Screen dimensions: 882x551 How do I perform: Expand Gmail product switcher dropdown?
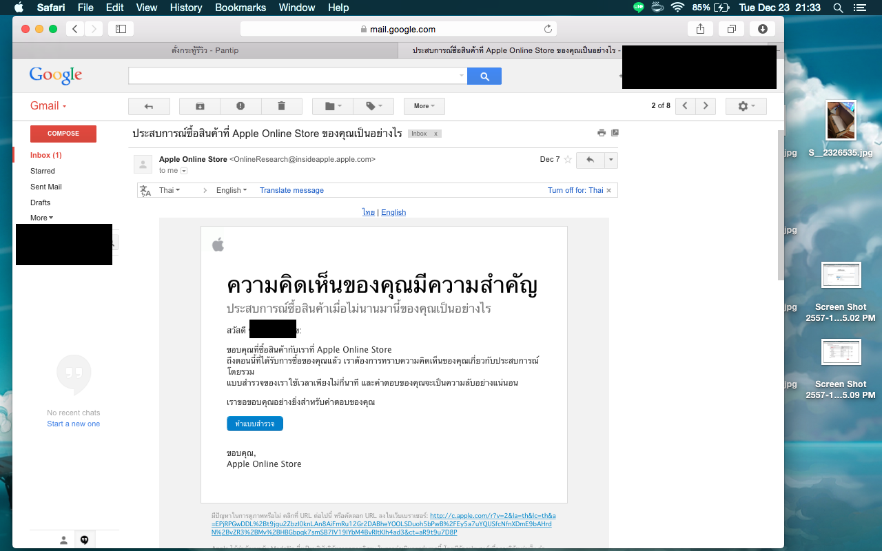(48, 106)
